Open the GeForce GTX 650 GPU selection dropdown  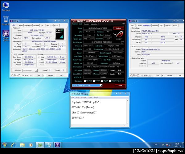tap(101, 85)
